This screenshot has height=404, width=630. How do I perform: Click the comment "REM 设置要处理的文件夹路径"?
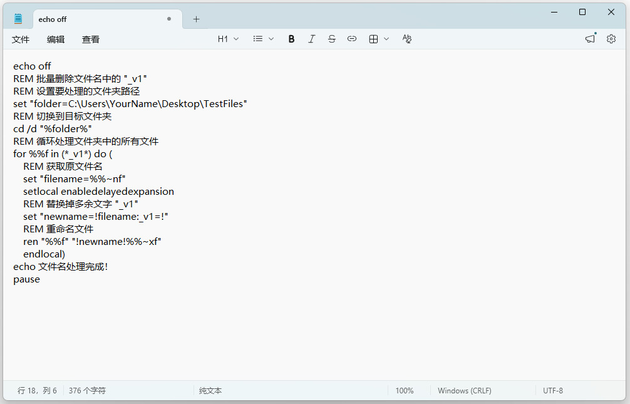click(76, 91)
